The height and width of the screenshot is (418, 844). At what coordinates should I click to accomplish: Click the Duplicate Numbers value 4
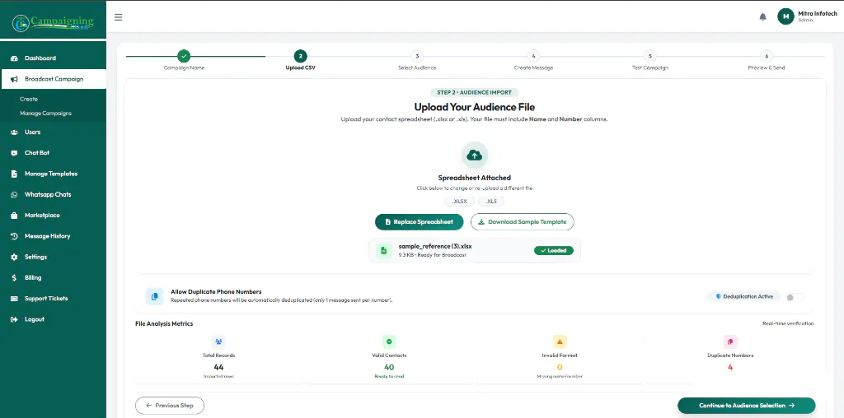[730, 368]
